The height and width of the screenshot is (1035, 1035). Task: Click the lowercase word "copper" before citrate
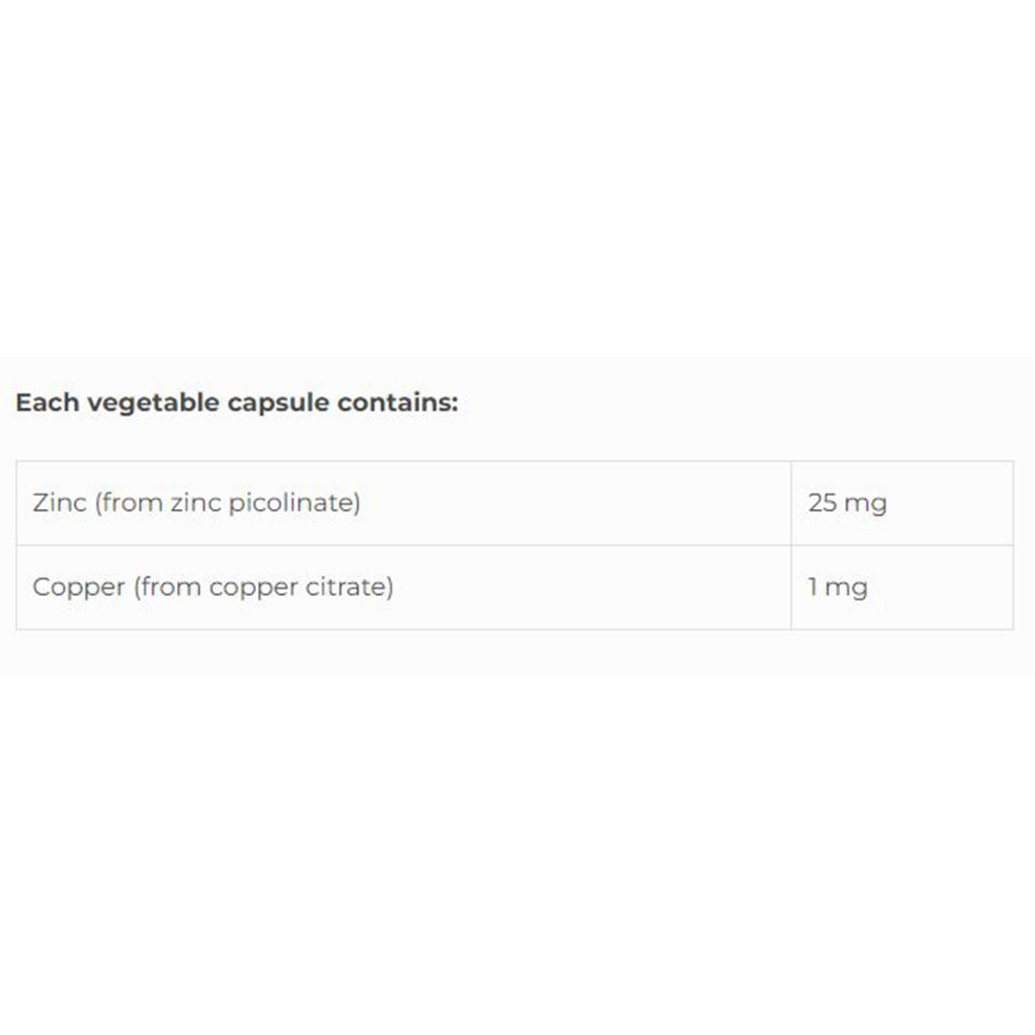pos(254,586)
